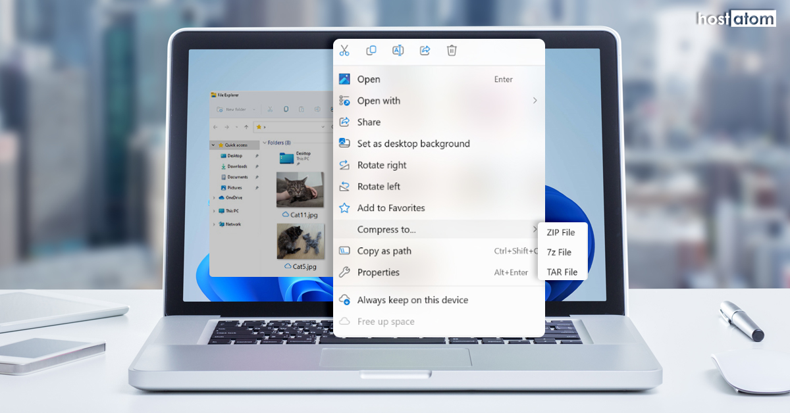
Task: Click the star icon in the address bar
Action: (x=259, y=126)
